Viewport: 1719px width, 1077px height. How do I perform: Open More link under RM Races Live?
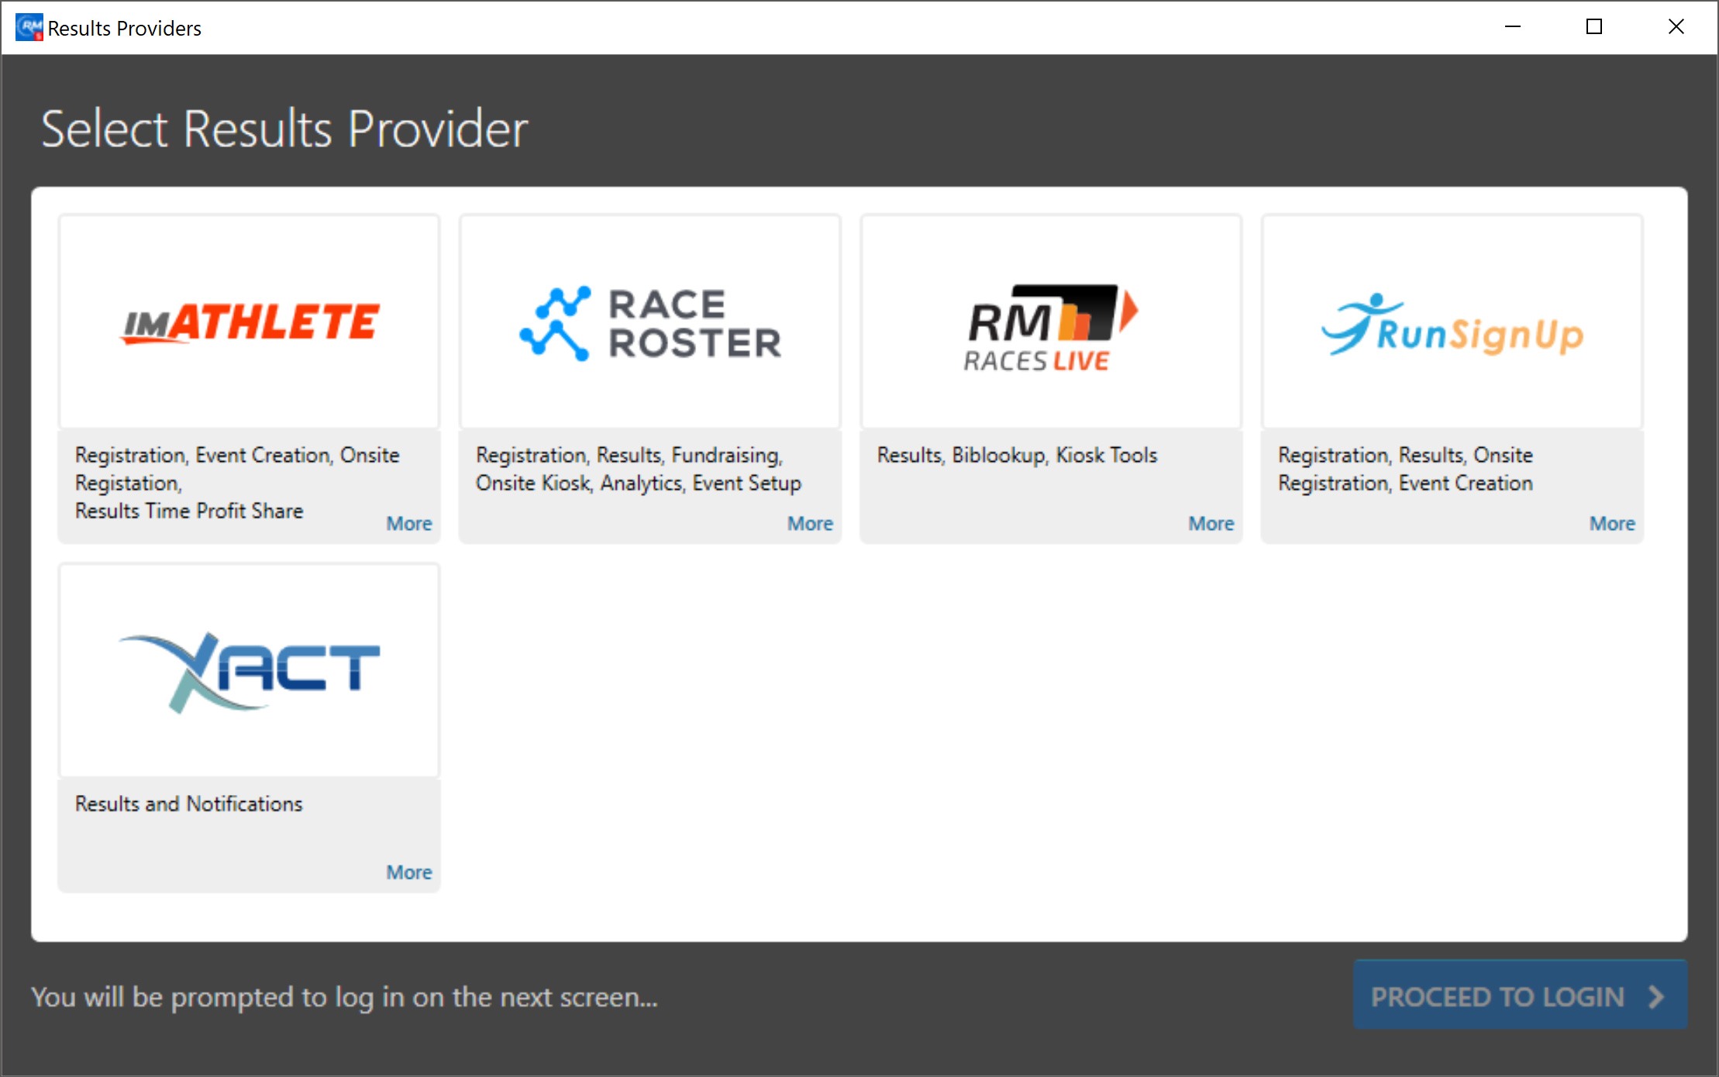[x=1211, y=524]
